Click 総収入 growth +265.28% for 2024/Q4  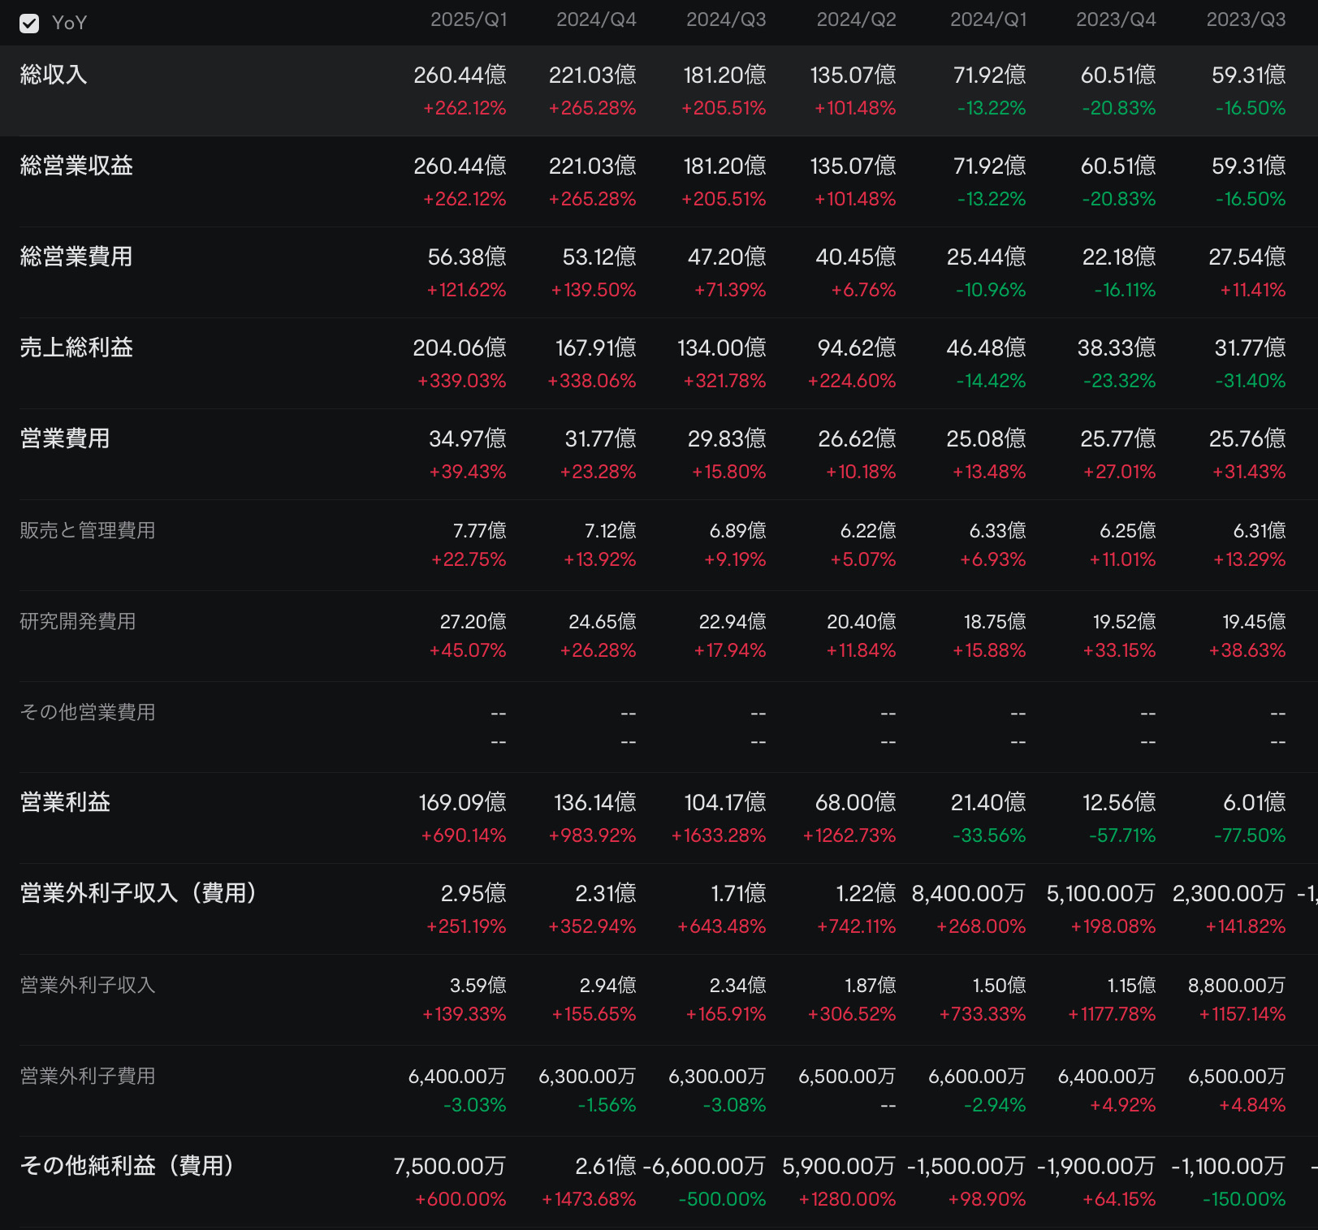(592, 108)
